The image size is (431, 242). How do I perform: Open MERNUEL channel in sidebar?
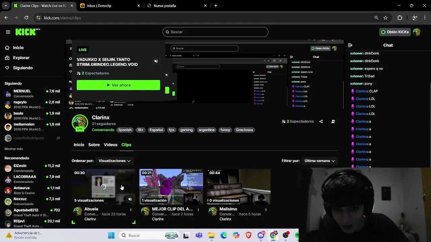tap(32, 93)
